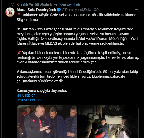Click the 39d post timestamp
The width and height of the screenshot is (144, 138).
click(97, 10)
